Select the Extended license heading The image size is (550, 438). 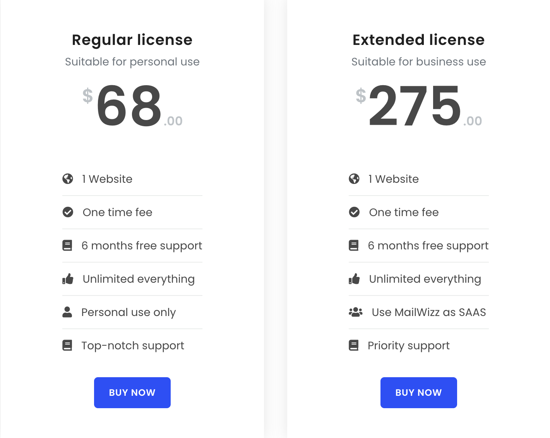point(418,40)
